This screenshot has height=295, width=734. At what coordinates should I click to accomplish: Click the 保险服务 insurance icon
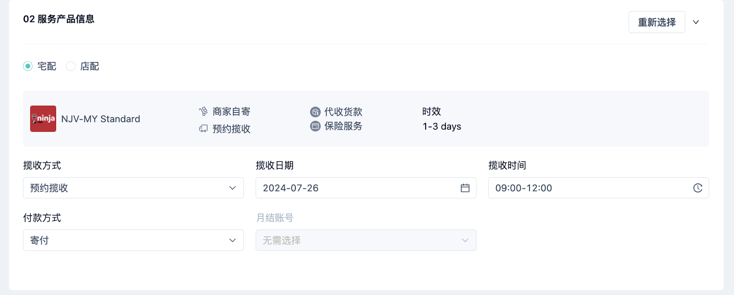point(315,126)
